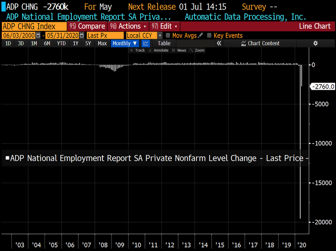Open calendar picker for end date 05/31/2020
The height and width of the screenshot is (251, 336).
[x=82, y=35]
